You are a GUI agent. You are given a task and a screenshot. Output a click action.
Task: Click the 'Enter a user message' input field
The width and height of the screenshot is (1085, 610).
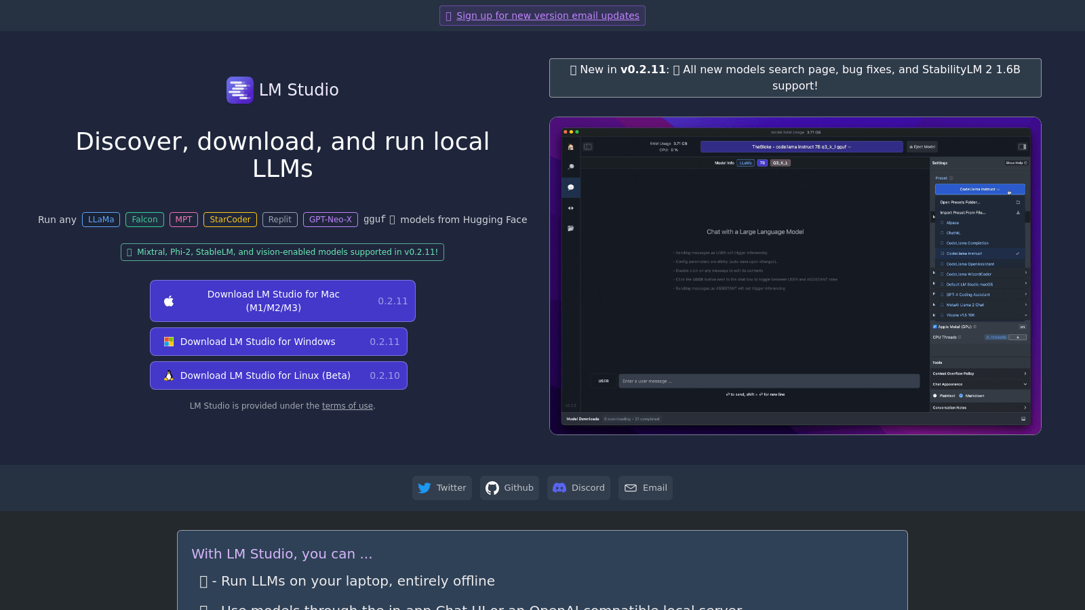pos(769,381)
